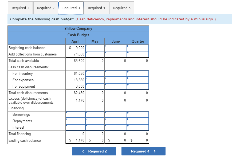Click the Quarter Beginning cash balance cell

point(138,48)
